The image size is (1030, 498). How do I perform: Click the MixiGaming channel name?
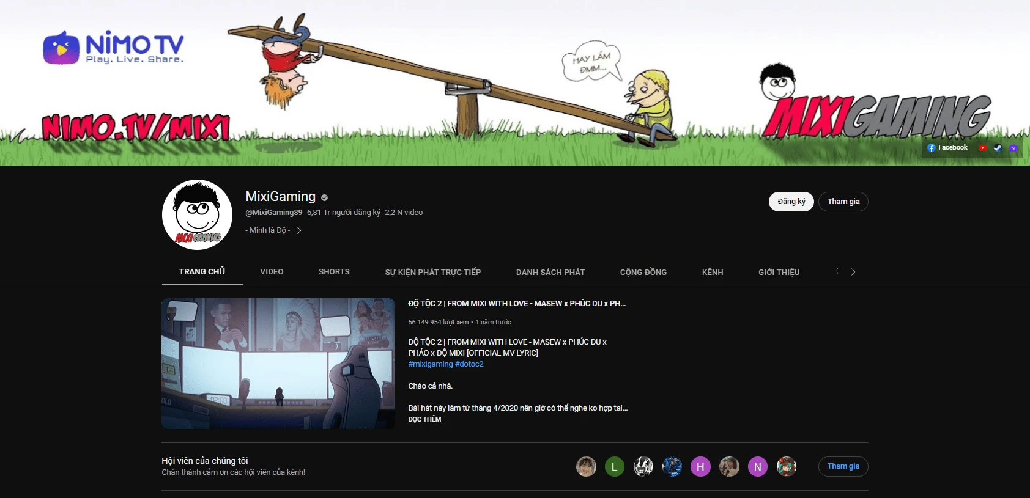coord(280,197)
